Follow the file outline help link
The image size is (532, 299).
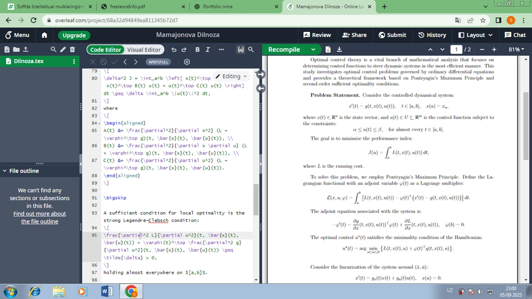pyautogui.click(x=39, y=217)
